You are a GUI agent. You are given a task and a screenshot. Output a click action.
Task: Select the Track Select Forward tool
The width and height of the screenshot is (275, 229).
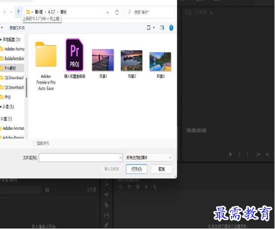coord(107,184)
